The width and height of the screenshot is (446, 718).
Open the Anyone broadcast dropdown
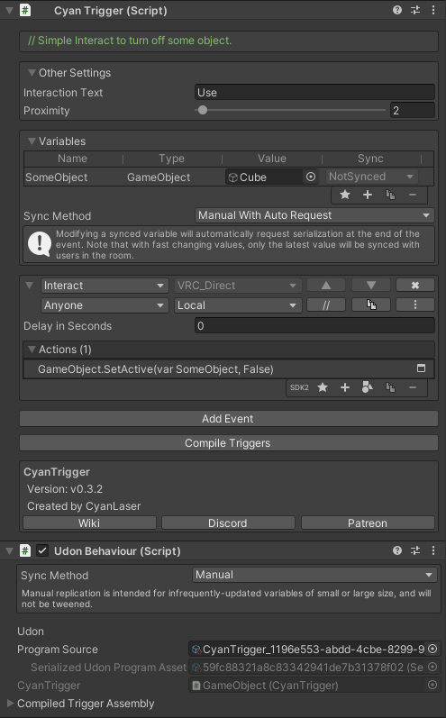104,305
